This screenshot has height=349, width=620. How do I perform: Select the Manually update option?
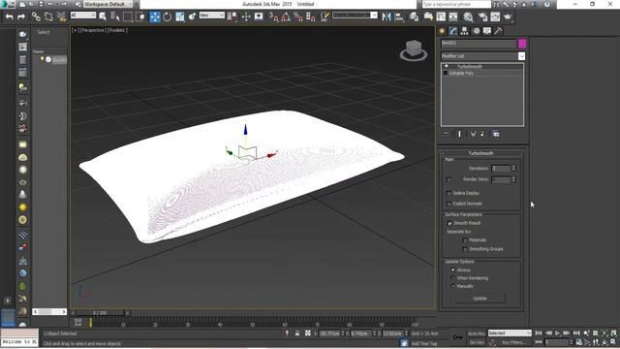[452, 286]
